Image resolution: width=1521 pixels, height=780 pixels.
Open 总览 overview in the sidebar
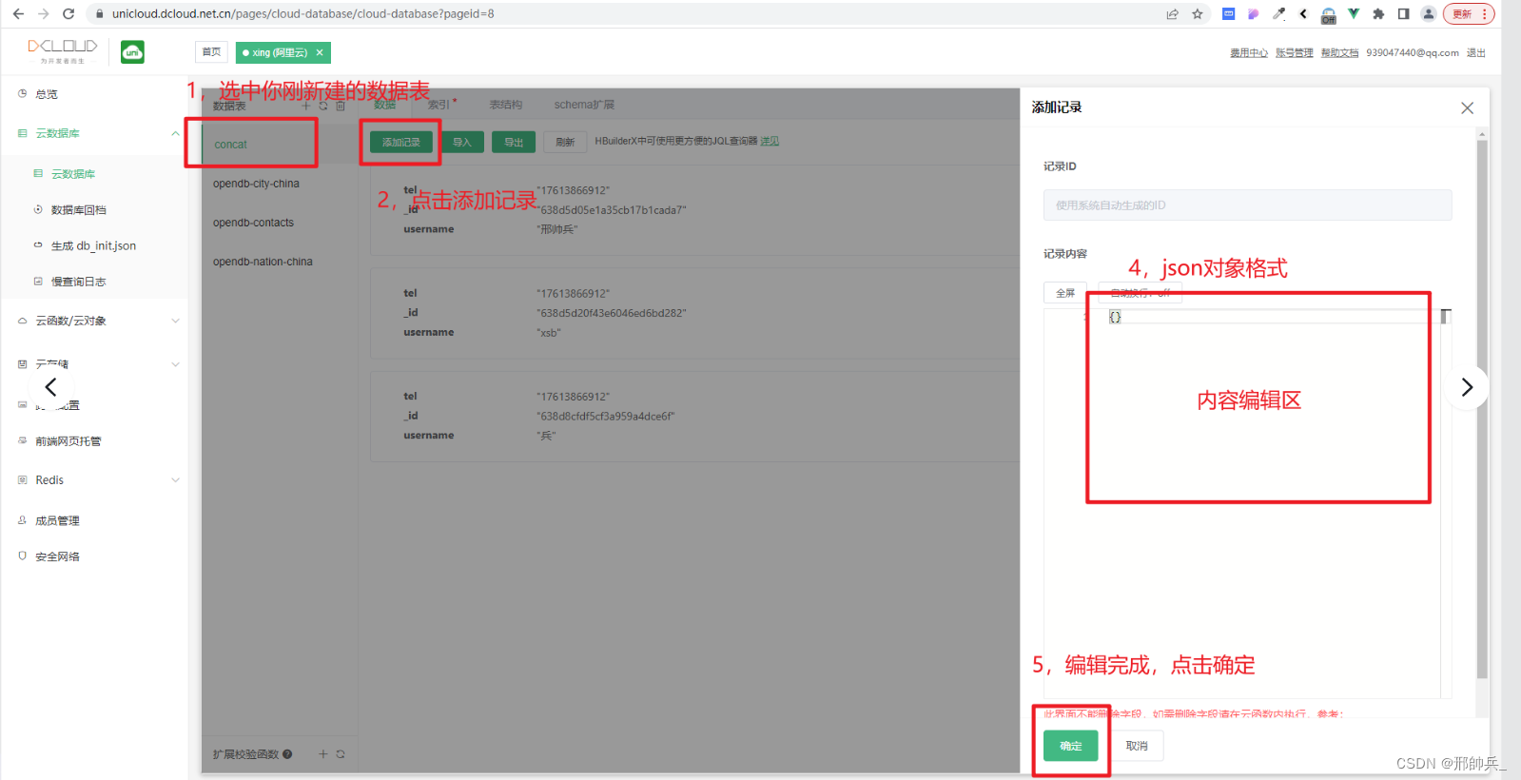[47, 94]
